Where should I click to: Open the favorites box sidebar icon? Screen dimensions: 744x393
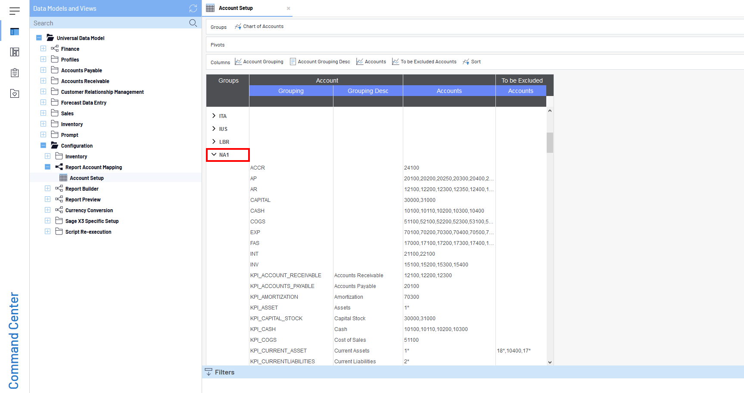click(15, 93)
